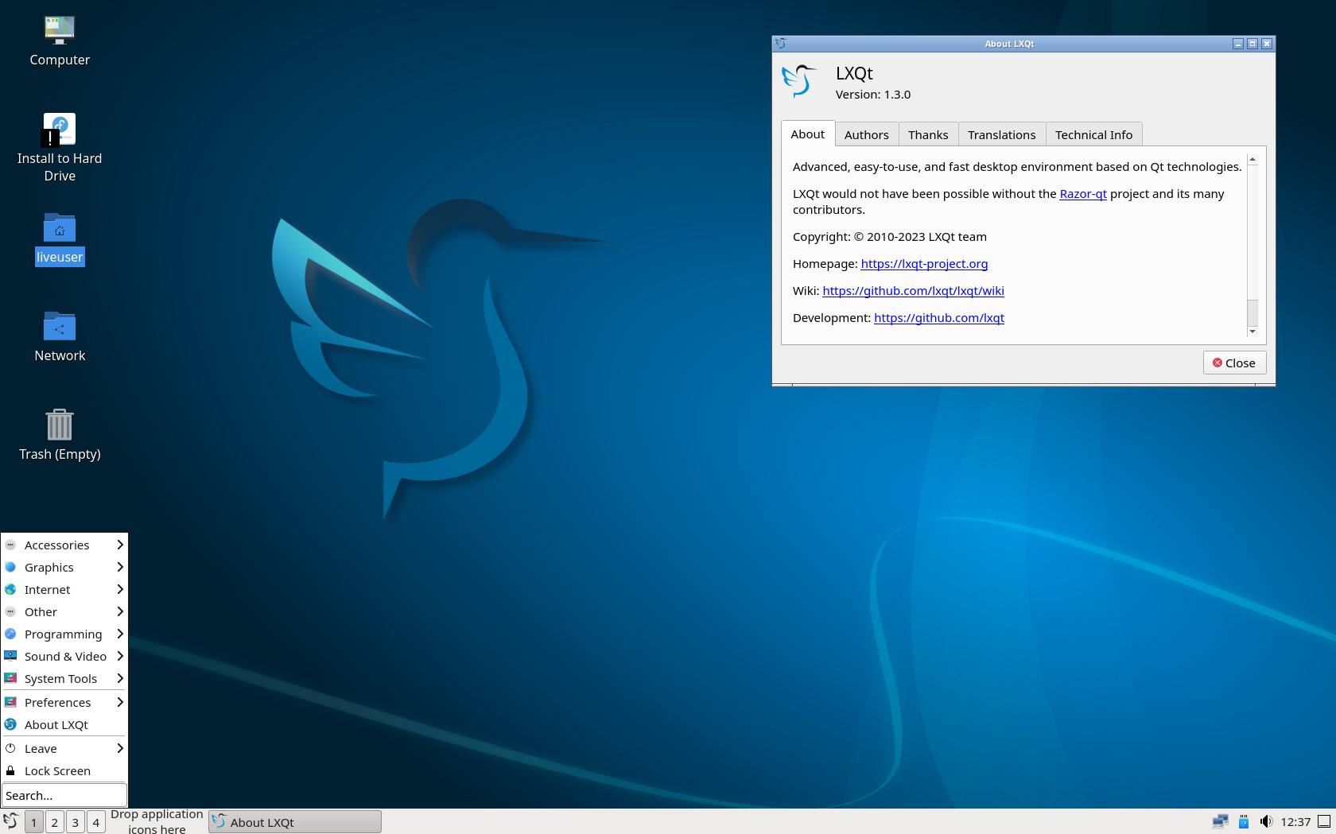Click the Accessories category icon
1336x834 pixels.
tap(10, 545)
